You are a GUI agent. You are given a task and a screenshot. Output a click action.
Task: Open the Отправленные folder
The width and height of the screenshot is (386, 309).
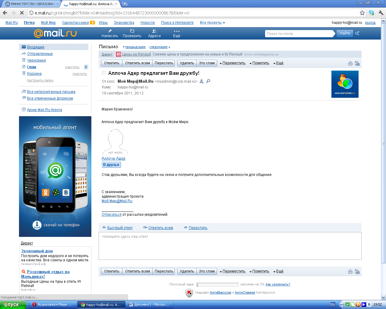point(40,54)
